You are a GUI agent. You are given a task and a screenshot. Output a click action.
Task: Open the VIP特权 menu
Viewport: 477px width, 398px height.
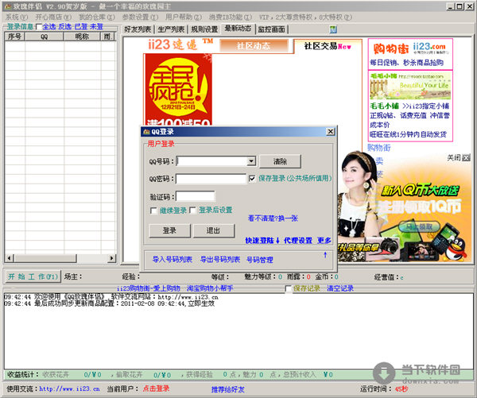click(305, 17)
